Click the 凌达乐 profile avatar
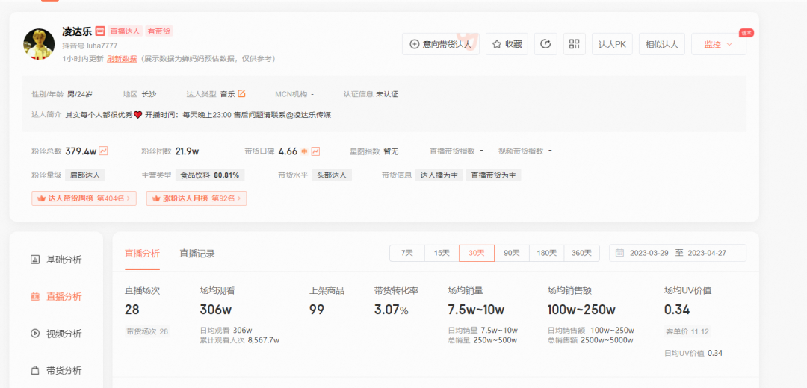The width and height of the screenshot is (807, 388). click(x=39, y=45)
